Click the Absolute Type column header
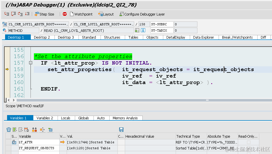This screenshot has height=154, width=272. [222, 136]
